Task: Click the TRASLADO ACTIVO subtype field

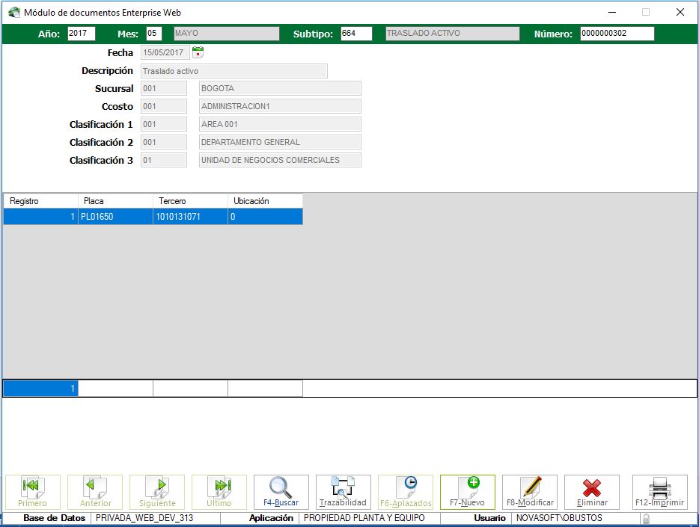Action: [x=453, y=34]
